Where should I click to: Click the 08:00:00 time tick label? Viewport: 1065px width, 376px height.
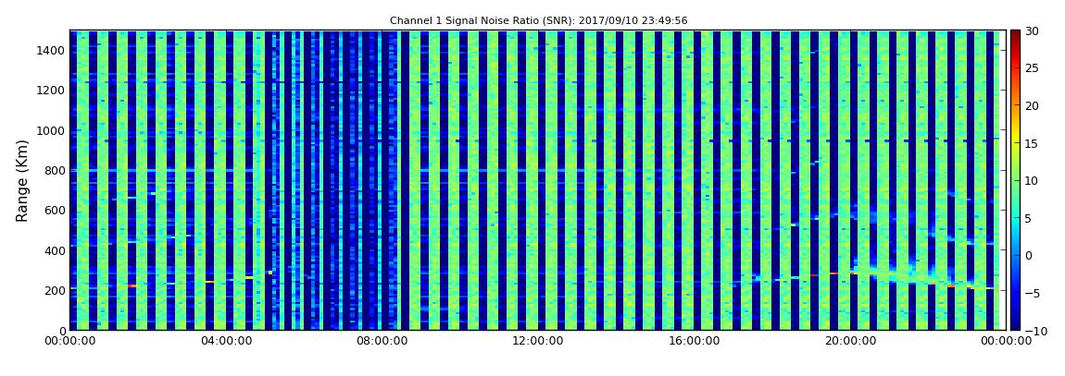381,342
